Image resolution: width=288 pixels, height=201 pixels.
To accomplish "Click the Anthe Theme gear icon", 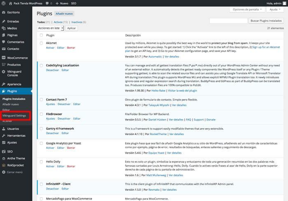I will [x=3, y=158].
